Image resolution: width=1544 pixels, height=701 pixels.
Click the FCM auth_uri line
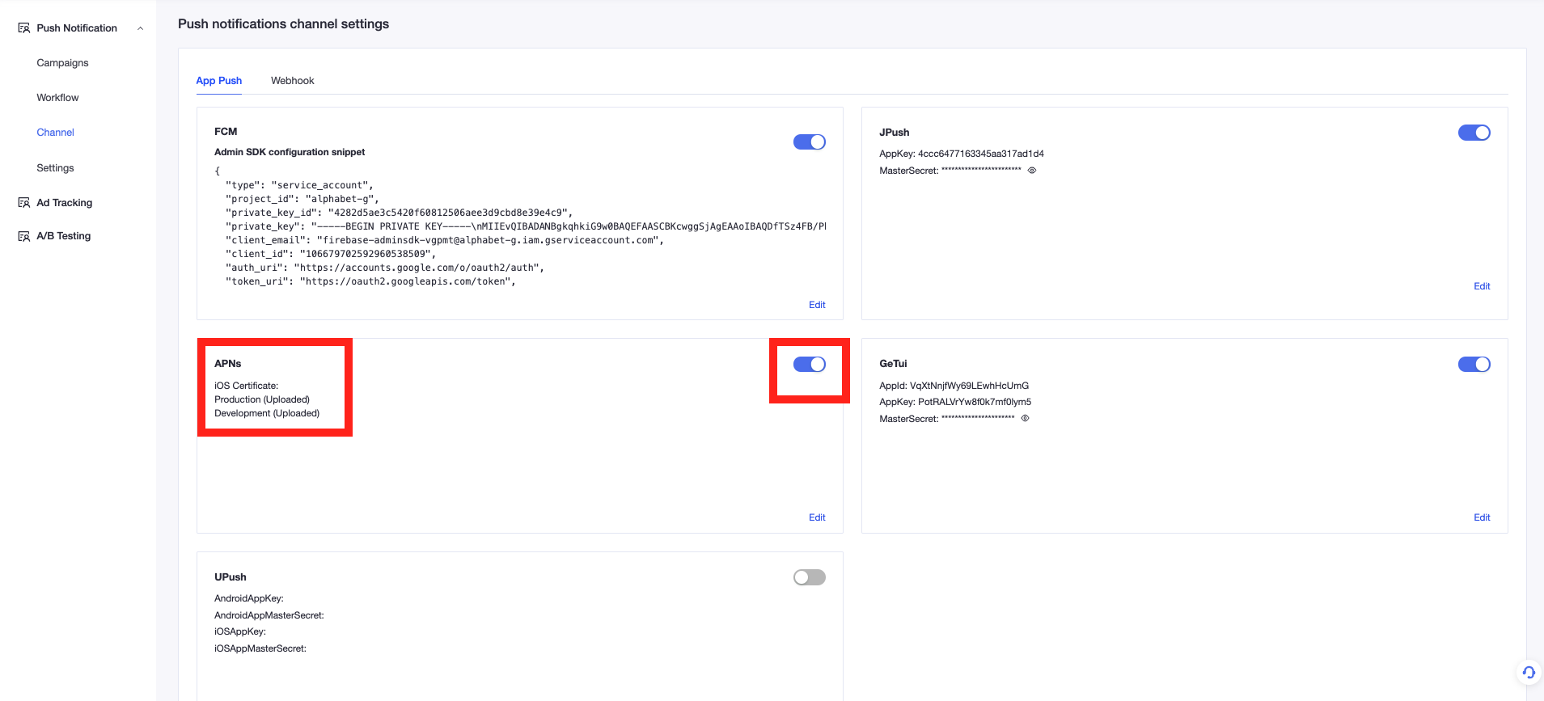385,268
